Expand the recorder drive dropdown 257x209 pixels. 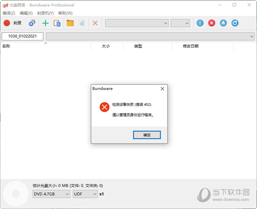[x=137, y=23]
